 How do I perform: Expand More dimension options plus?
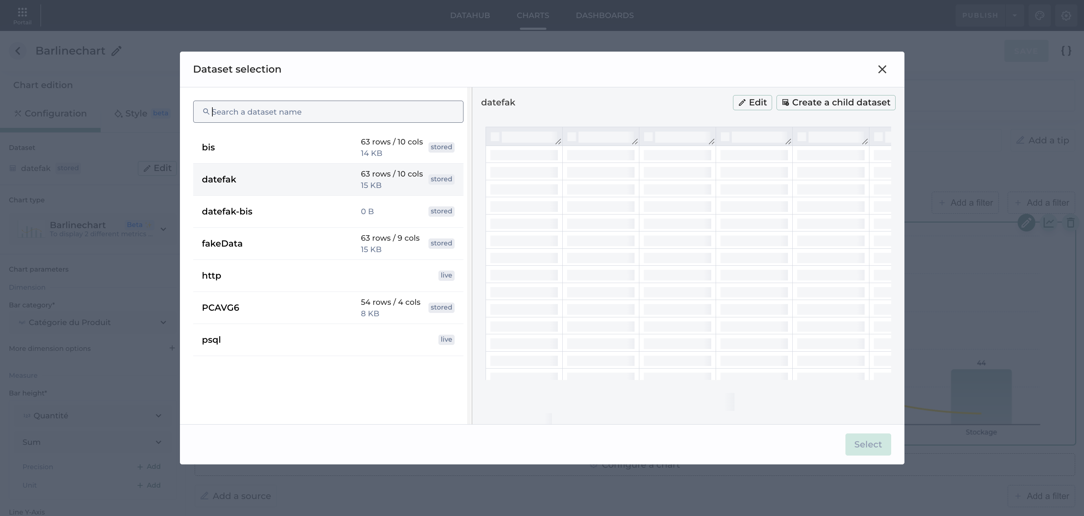point(172,348)
